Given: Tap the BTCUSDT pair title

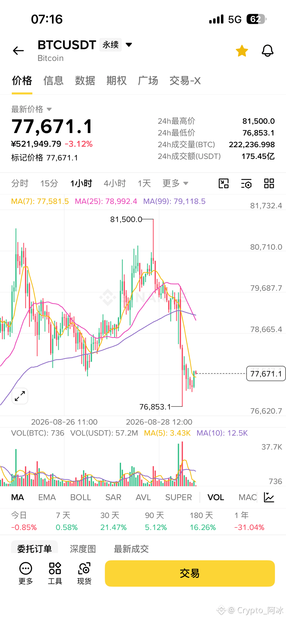Looking at the screenshot, I should (67, 45).
